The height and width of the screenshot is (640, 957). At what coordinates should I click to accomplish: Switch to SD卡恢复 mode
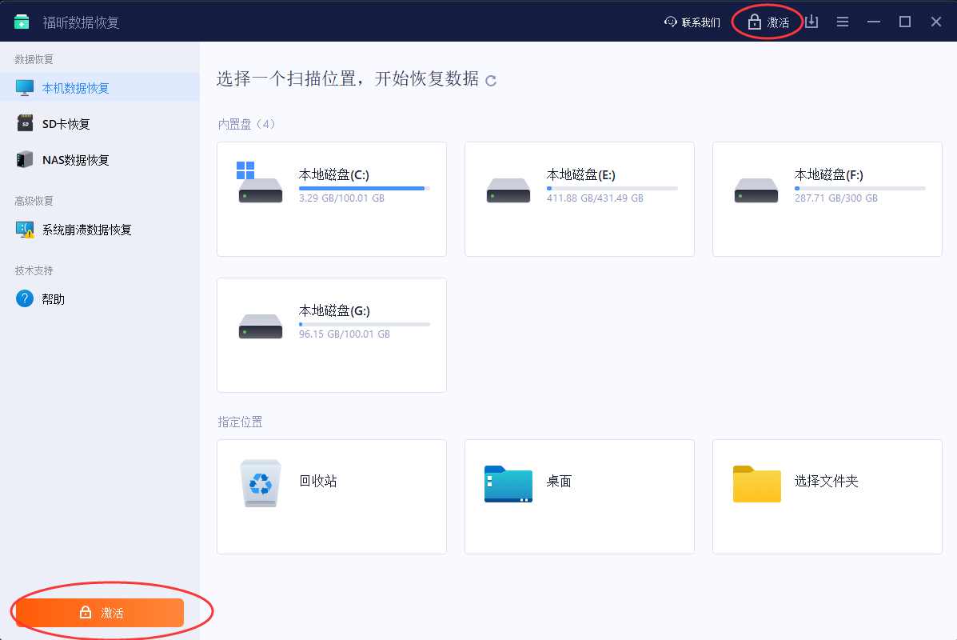click(x=99, y=124)
